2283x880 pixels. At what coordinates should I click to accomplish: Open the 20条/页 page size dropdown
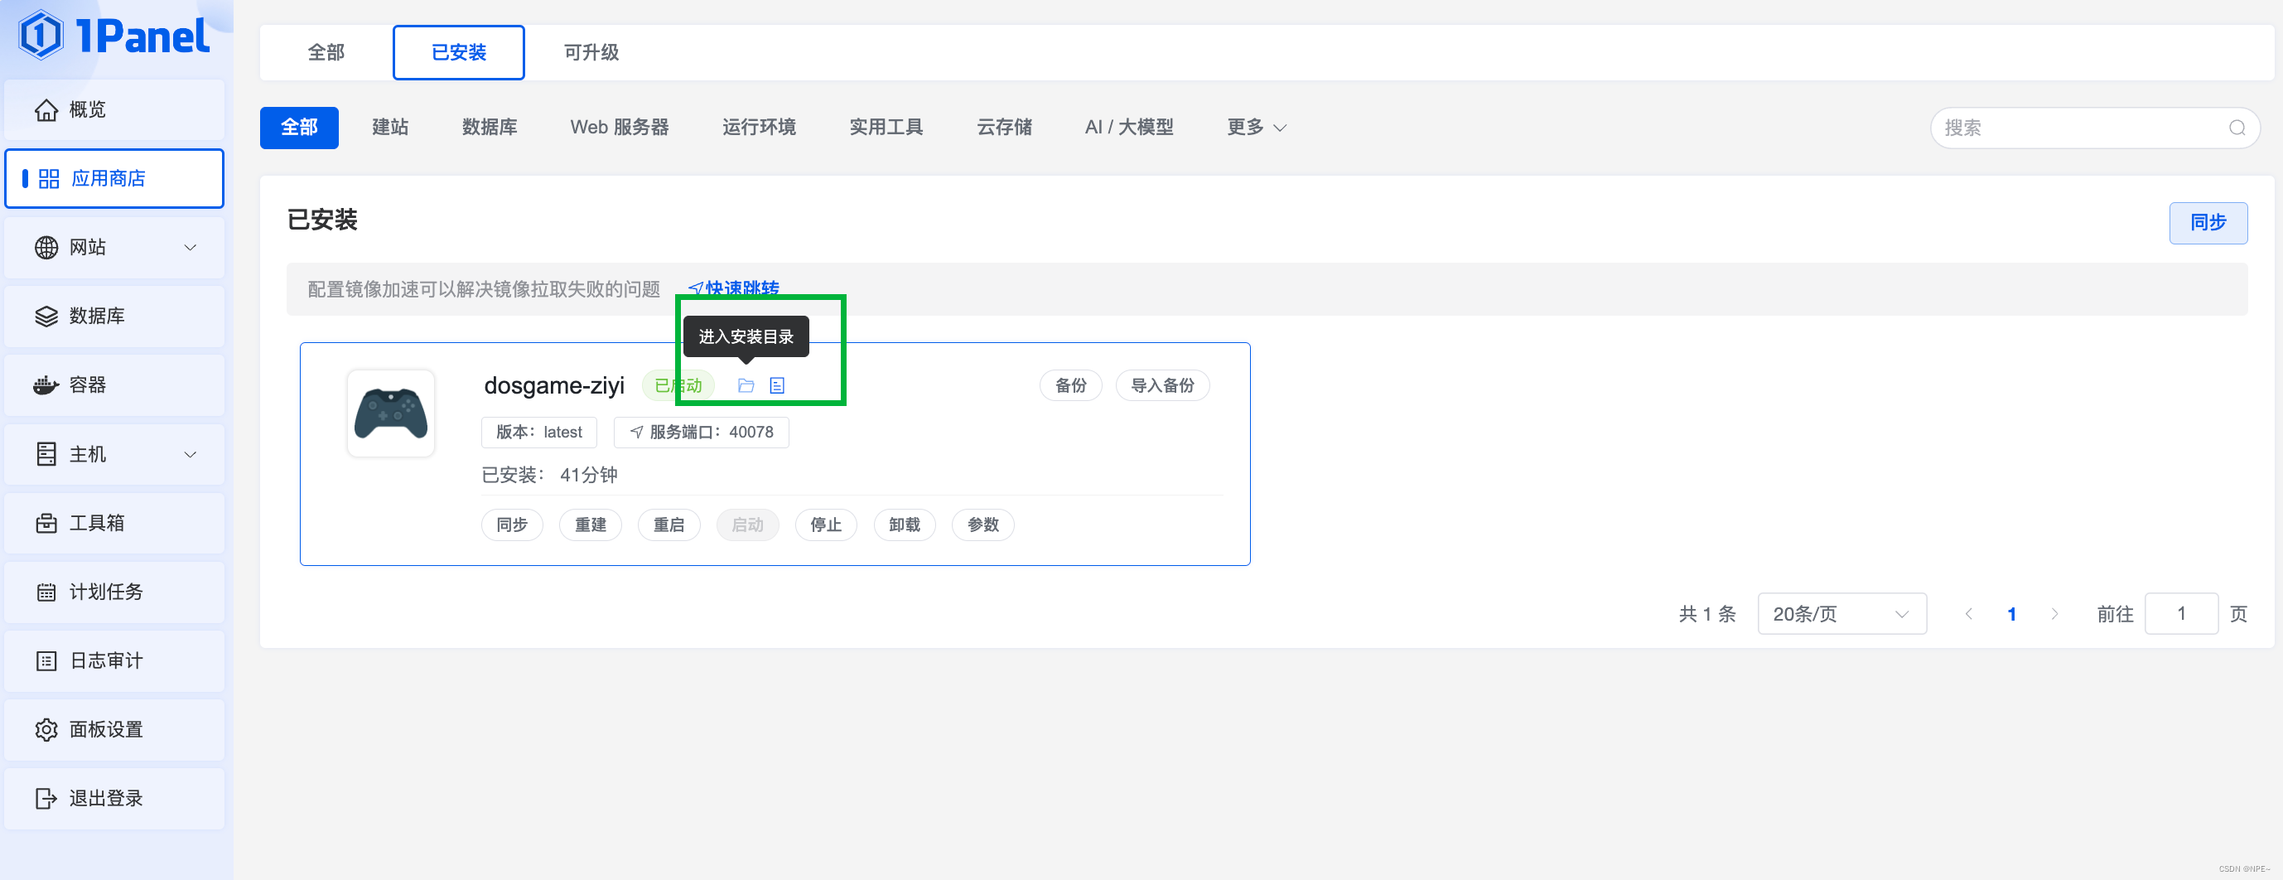click(x=1841, y=613)
